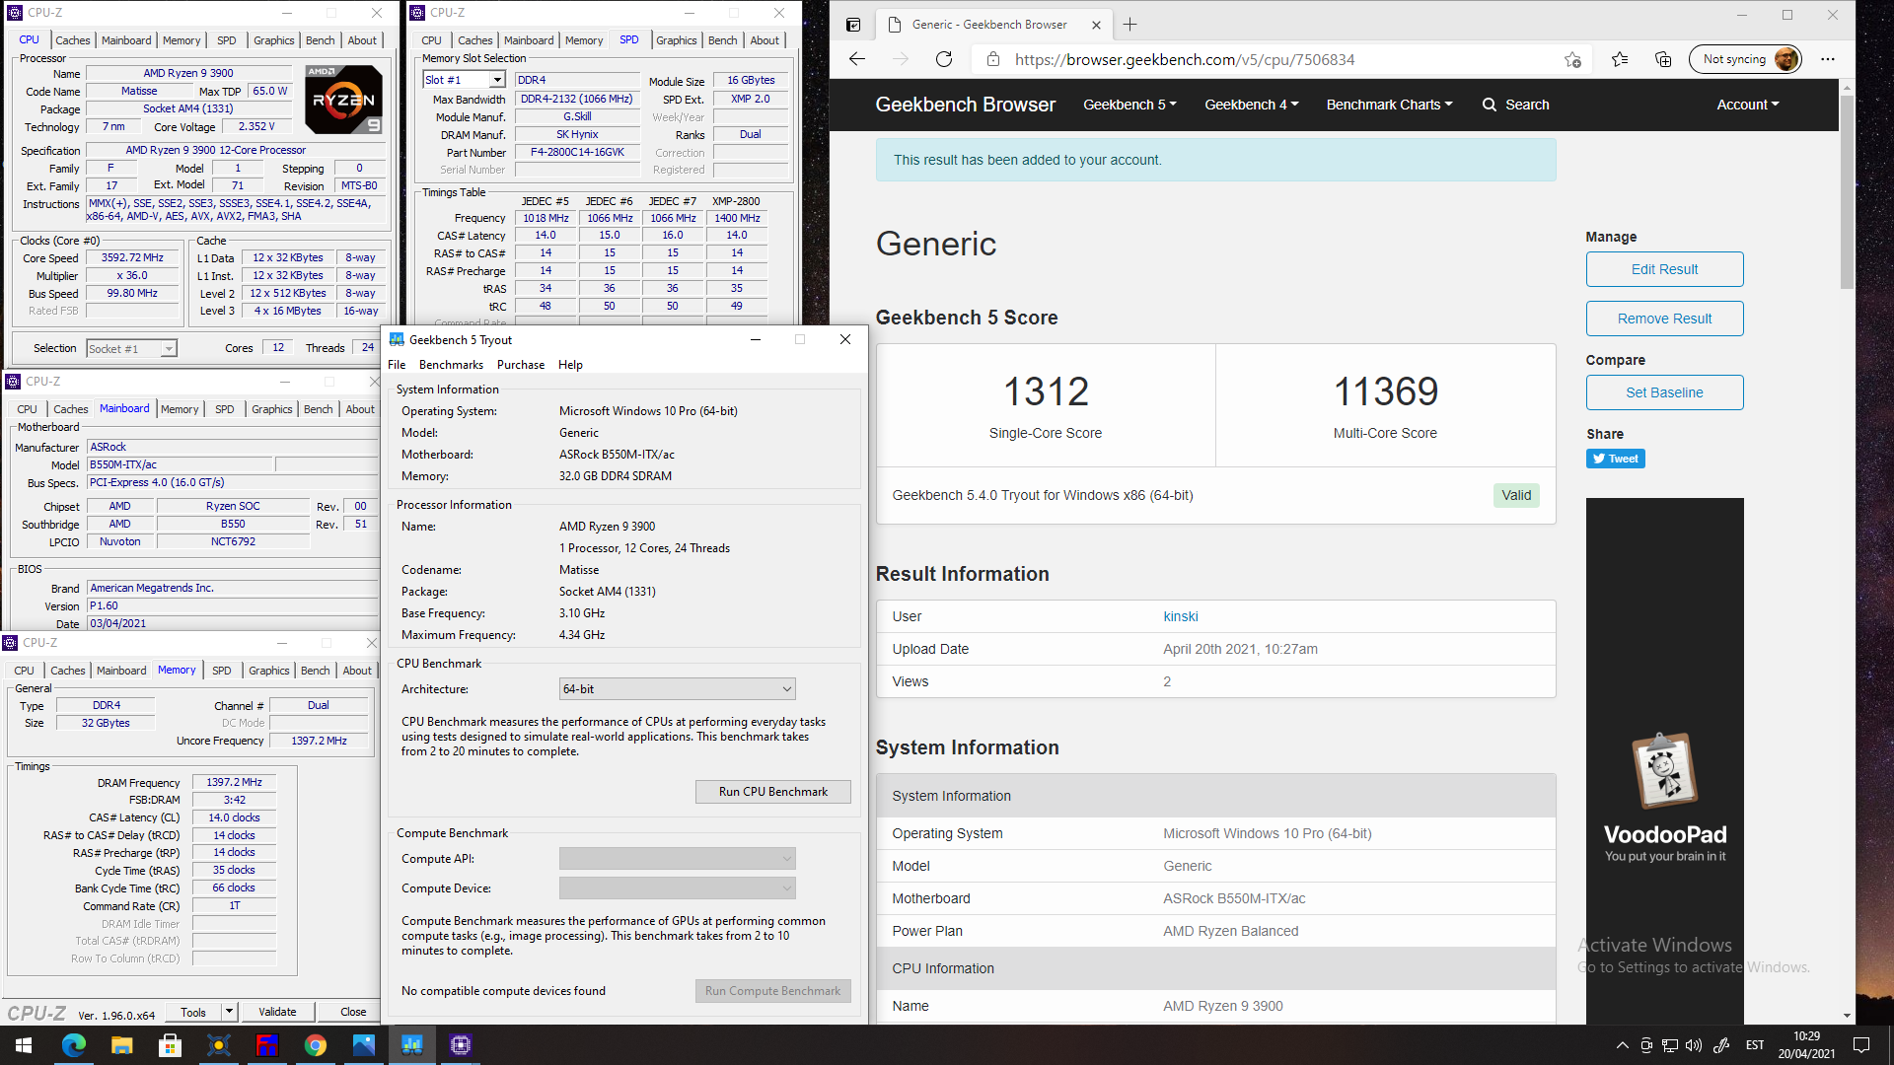Click Run CPU Benchmark button
Image resolution: width=1894 pixels, height=1065 pixels.
773,792
